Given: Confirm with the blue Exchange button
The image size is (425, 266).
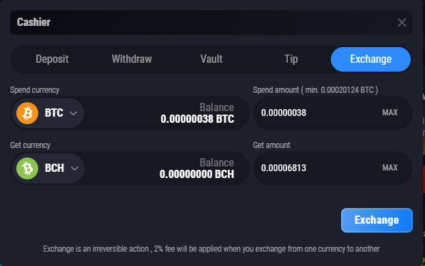Looking at the screenshot, I should click(377, 220).
